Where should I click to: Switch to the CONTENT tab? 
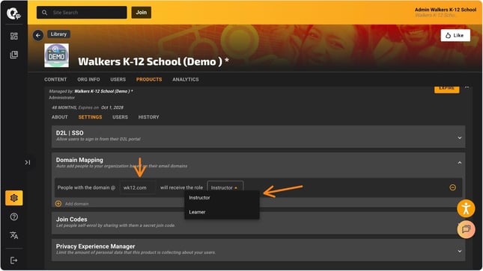(55, 79)
